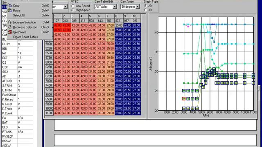262x147 pixels.
Task: Click the Copy icon in context menu
Action: [x=10, y=5]
